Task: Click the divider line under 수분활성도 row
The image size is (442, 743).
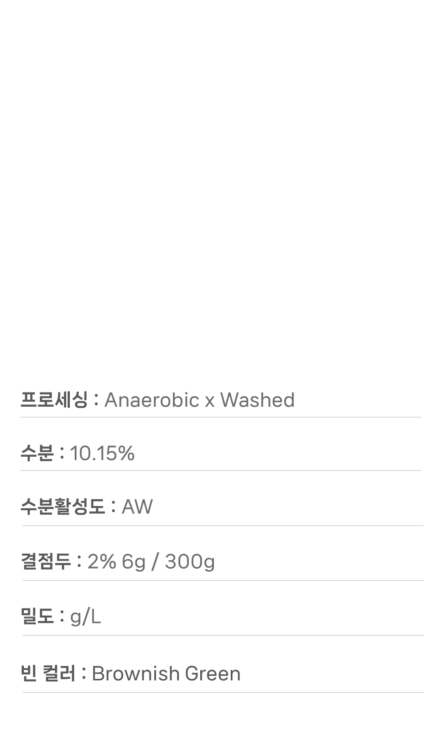Action: click(221, 526)
